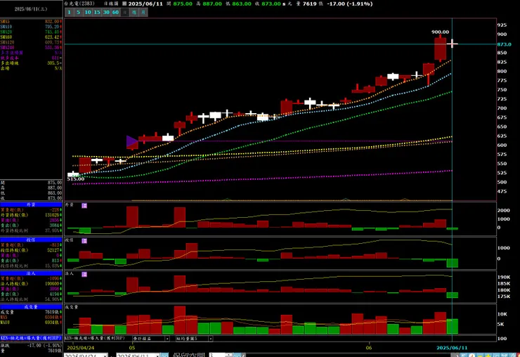Screen dimensions: 520x357
Task: Click the SMA20 indicator row
Action: coord(31,32)
